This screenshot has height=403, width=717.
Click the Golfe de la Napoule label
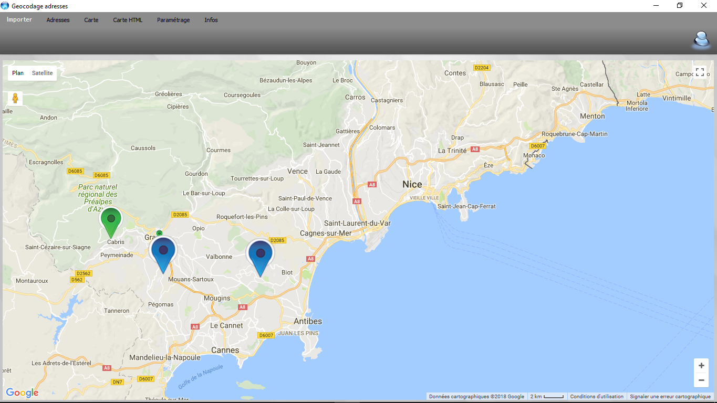pyautogui.click(x=201, y=377)
